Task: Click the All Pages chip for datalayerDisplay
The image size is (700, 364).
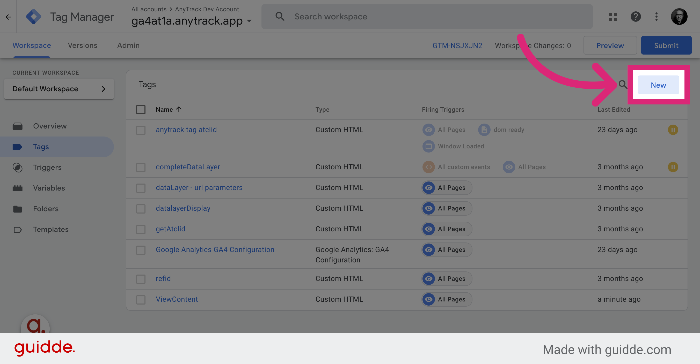Action: pyautogui.click(x=447, y=208)
